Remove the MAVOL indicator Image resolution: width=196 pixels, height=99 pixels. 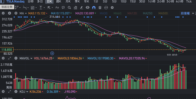click(x=16, y=58)
